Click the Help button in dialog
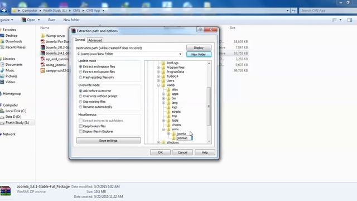This screenshot has width=357, height=201. (x=205, y=152)
